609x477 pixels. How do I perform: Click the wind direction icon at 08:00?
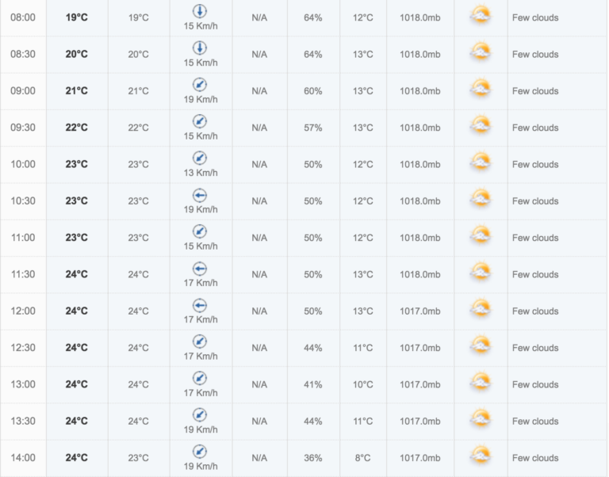click(x=200, y=11)
